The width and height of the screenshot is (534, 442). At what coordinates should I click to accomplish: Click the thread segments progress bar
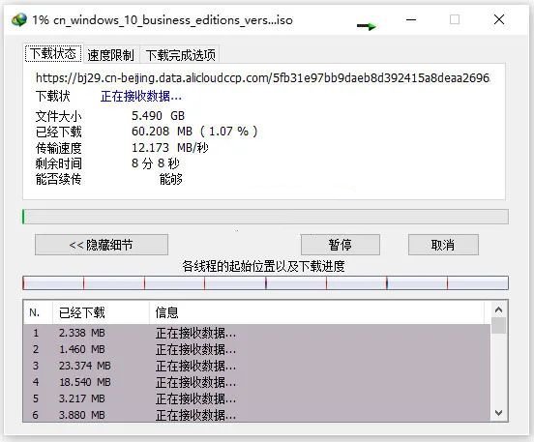tap(265, 283)
